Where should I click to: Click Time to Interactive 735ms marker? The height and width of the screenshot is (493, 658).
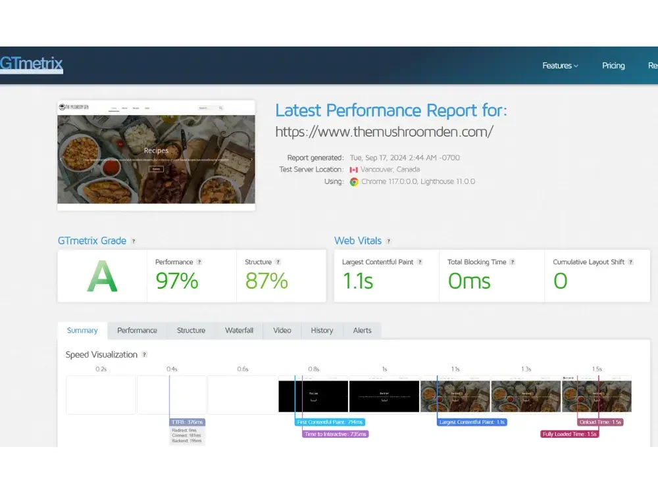(336, 434)
